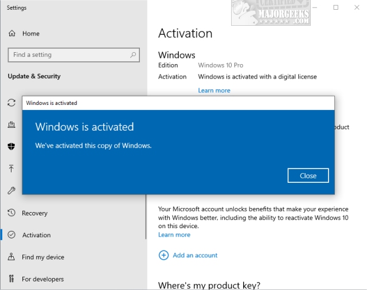The width and height of the screenshot is (367, 290).
Task: Open Troubleshoot wrench icon
Action: 11,190
